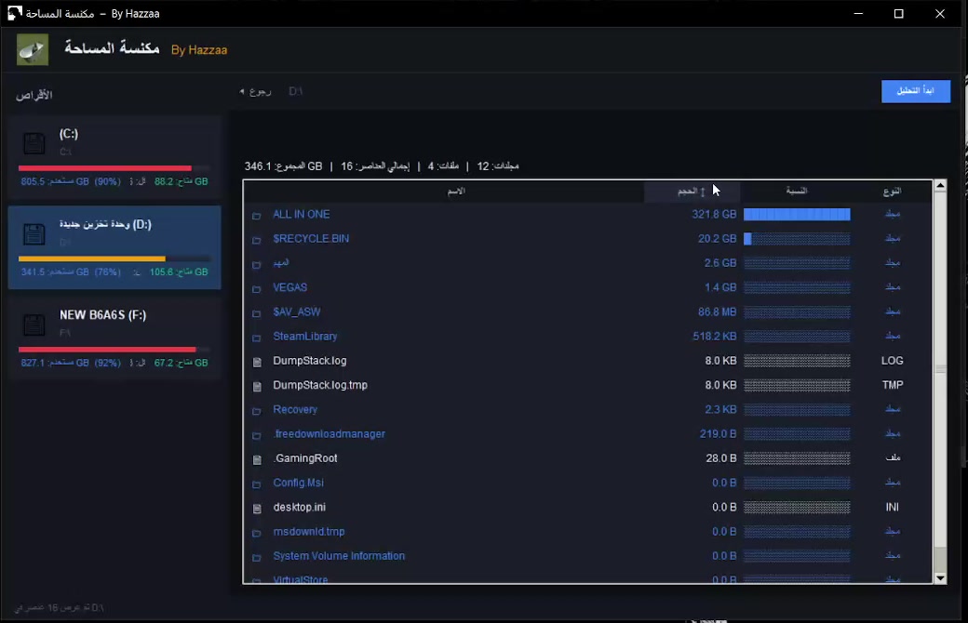Click the ALL IN ONE usage bar
The height and width of the screenshot is (623, 968).
(797, 214)
